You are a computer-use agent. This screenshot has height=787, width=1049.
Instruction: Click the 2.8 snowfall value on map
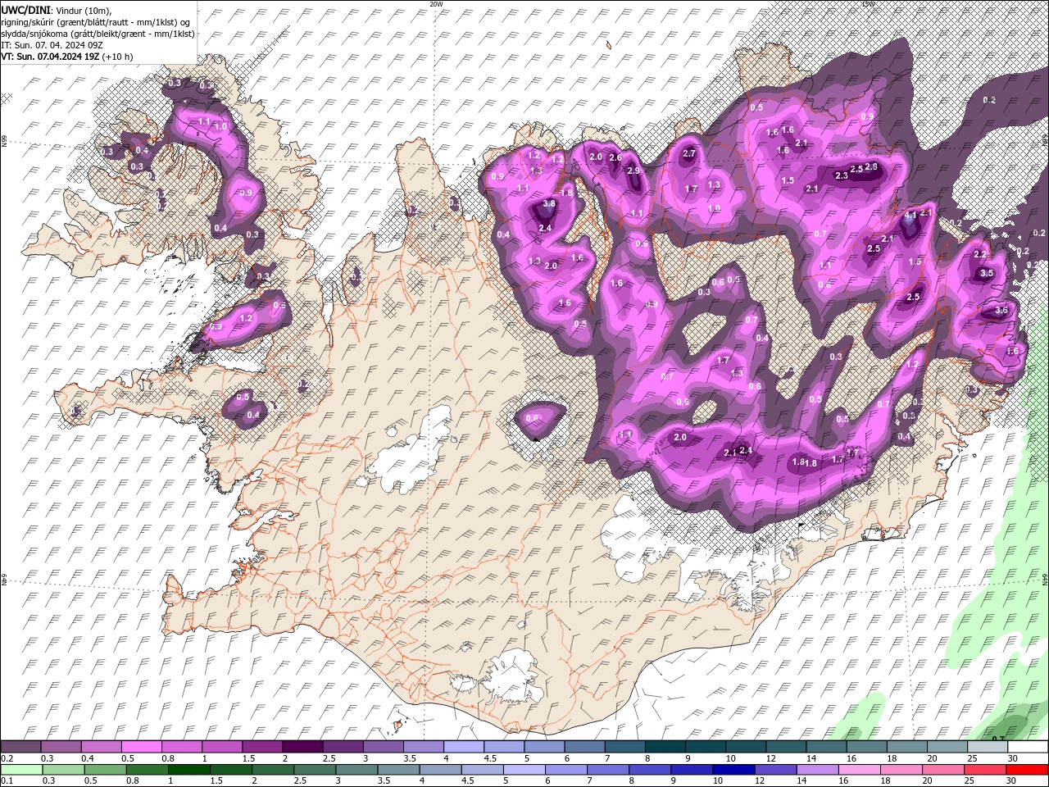coord(871,166)
